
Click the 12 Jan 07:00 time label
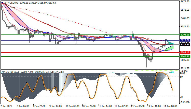pos(121,106)
